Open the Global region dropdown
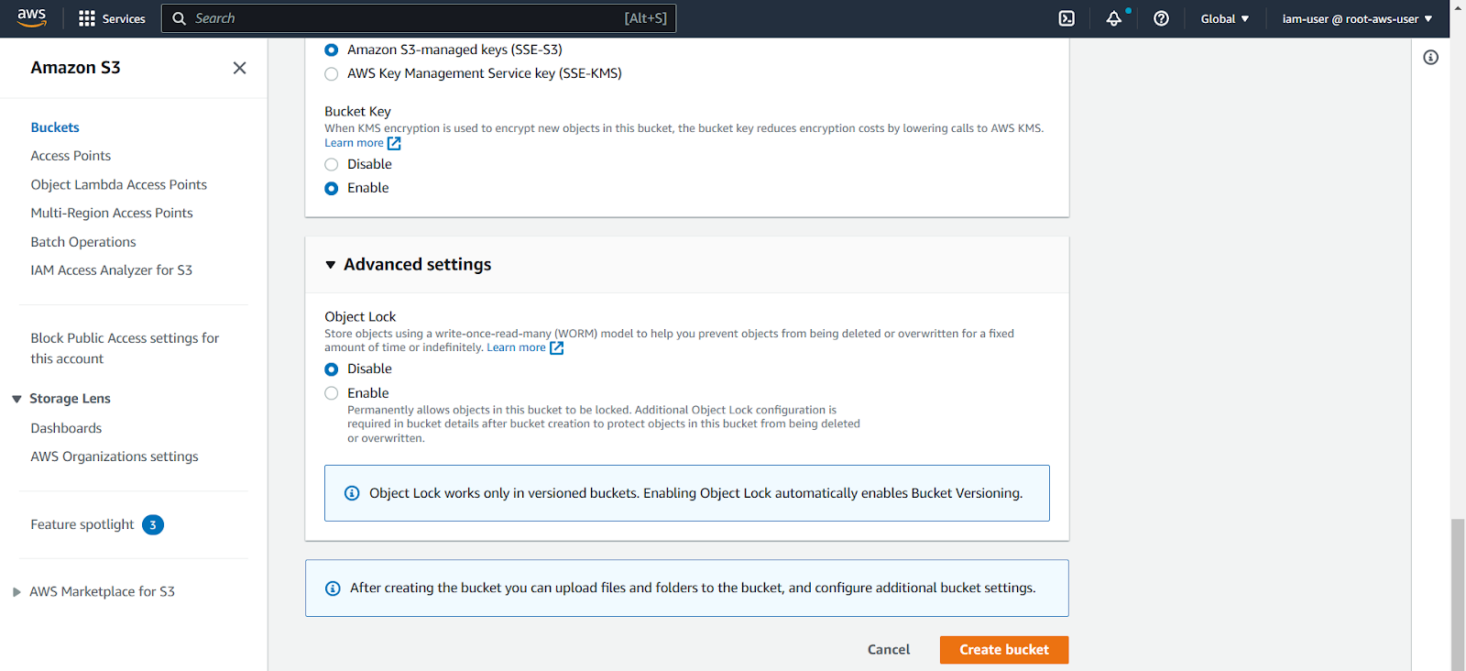Image resolution: width=1466 pixels, height=671 pixels. click(1225, 18)
